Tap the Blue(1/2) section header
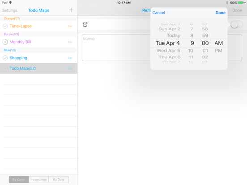 pos(10,50)
